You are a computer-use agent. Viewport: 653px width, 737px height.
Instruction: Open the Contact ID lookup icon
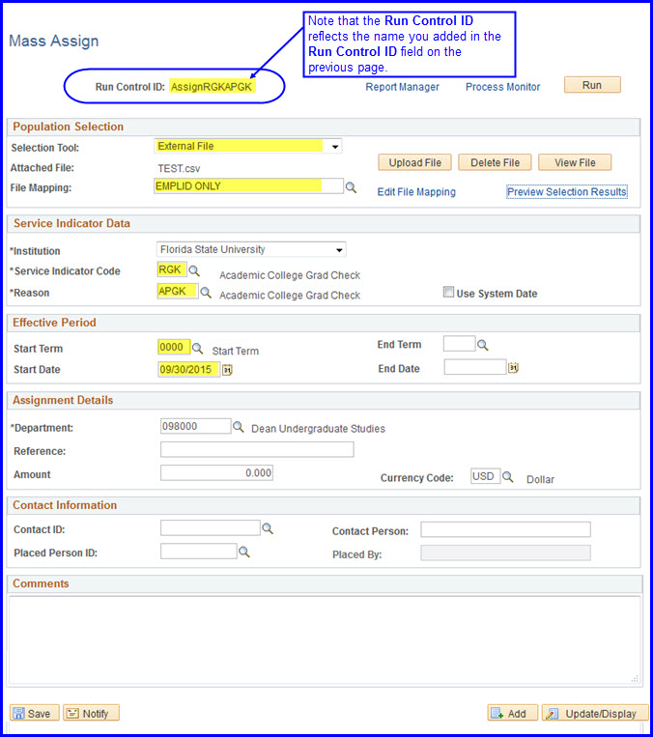[x=268, y=529]
